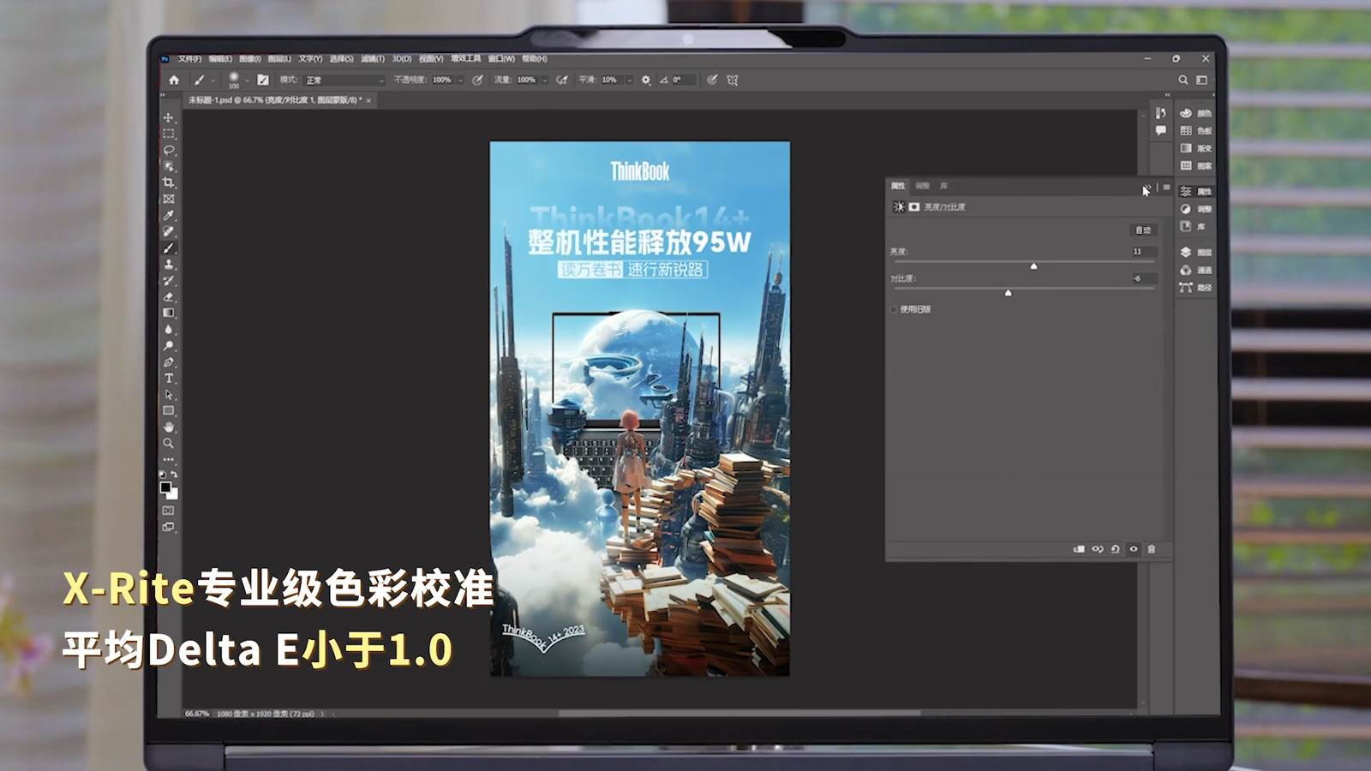Open the 图像(I) menu
This screenshot has width=1371, height=771.
(249, 59)
